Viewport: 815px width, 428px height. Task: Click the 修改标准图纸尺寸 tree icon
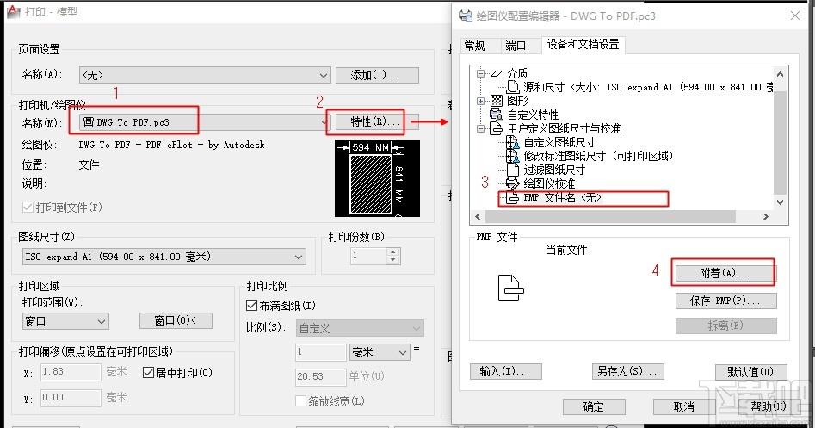coord(513,156)
